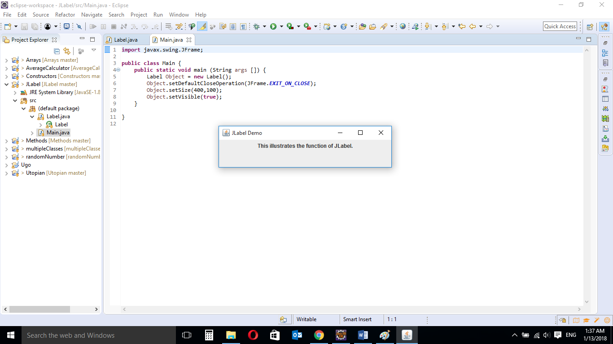
Task: Open Chrome from the taskbar
Action: pos(319,335)
